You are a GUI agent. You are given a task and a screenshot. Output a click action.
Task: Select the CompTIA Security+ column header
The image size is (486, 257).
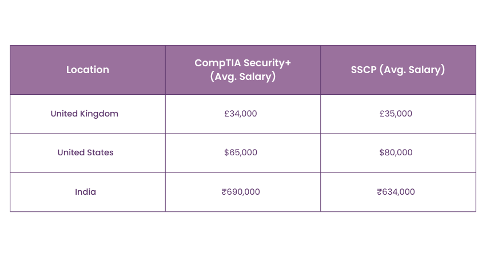[242, 70]
